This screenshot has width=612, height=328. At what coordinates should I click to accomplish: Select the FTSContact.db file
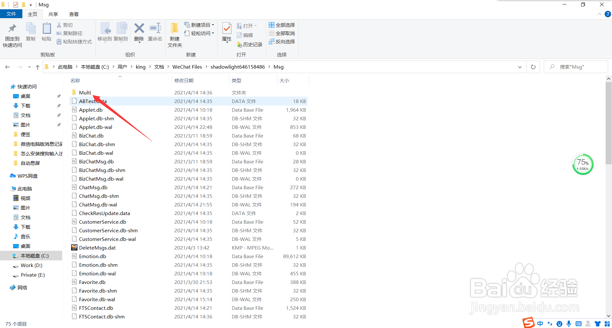point(96,308)
